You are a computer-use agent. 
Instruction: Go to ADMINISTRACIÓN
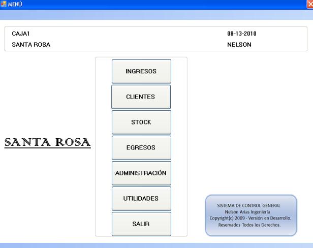point(141,173)
